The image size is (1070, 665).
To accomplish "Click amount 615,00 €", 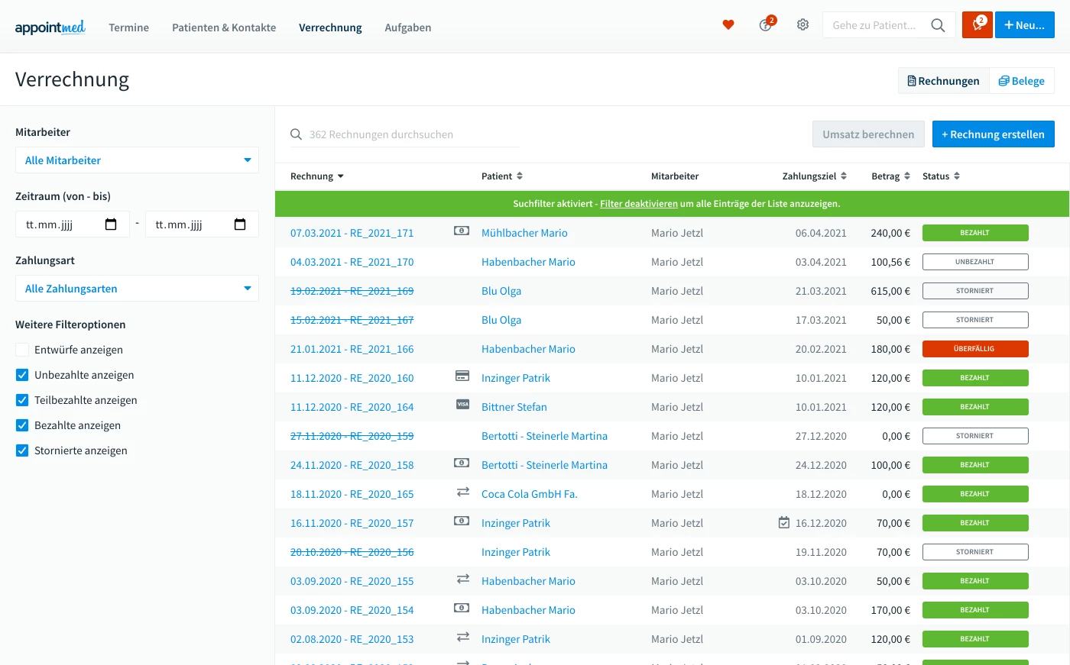I will 890,291.
